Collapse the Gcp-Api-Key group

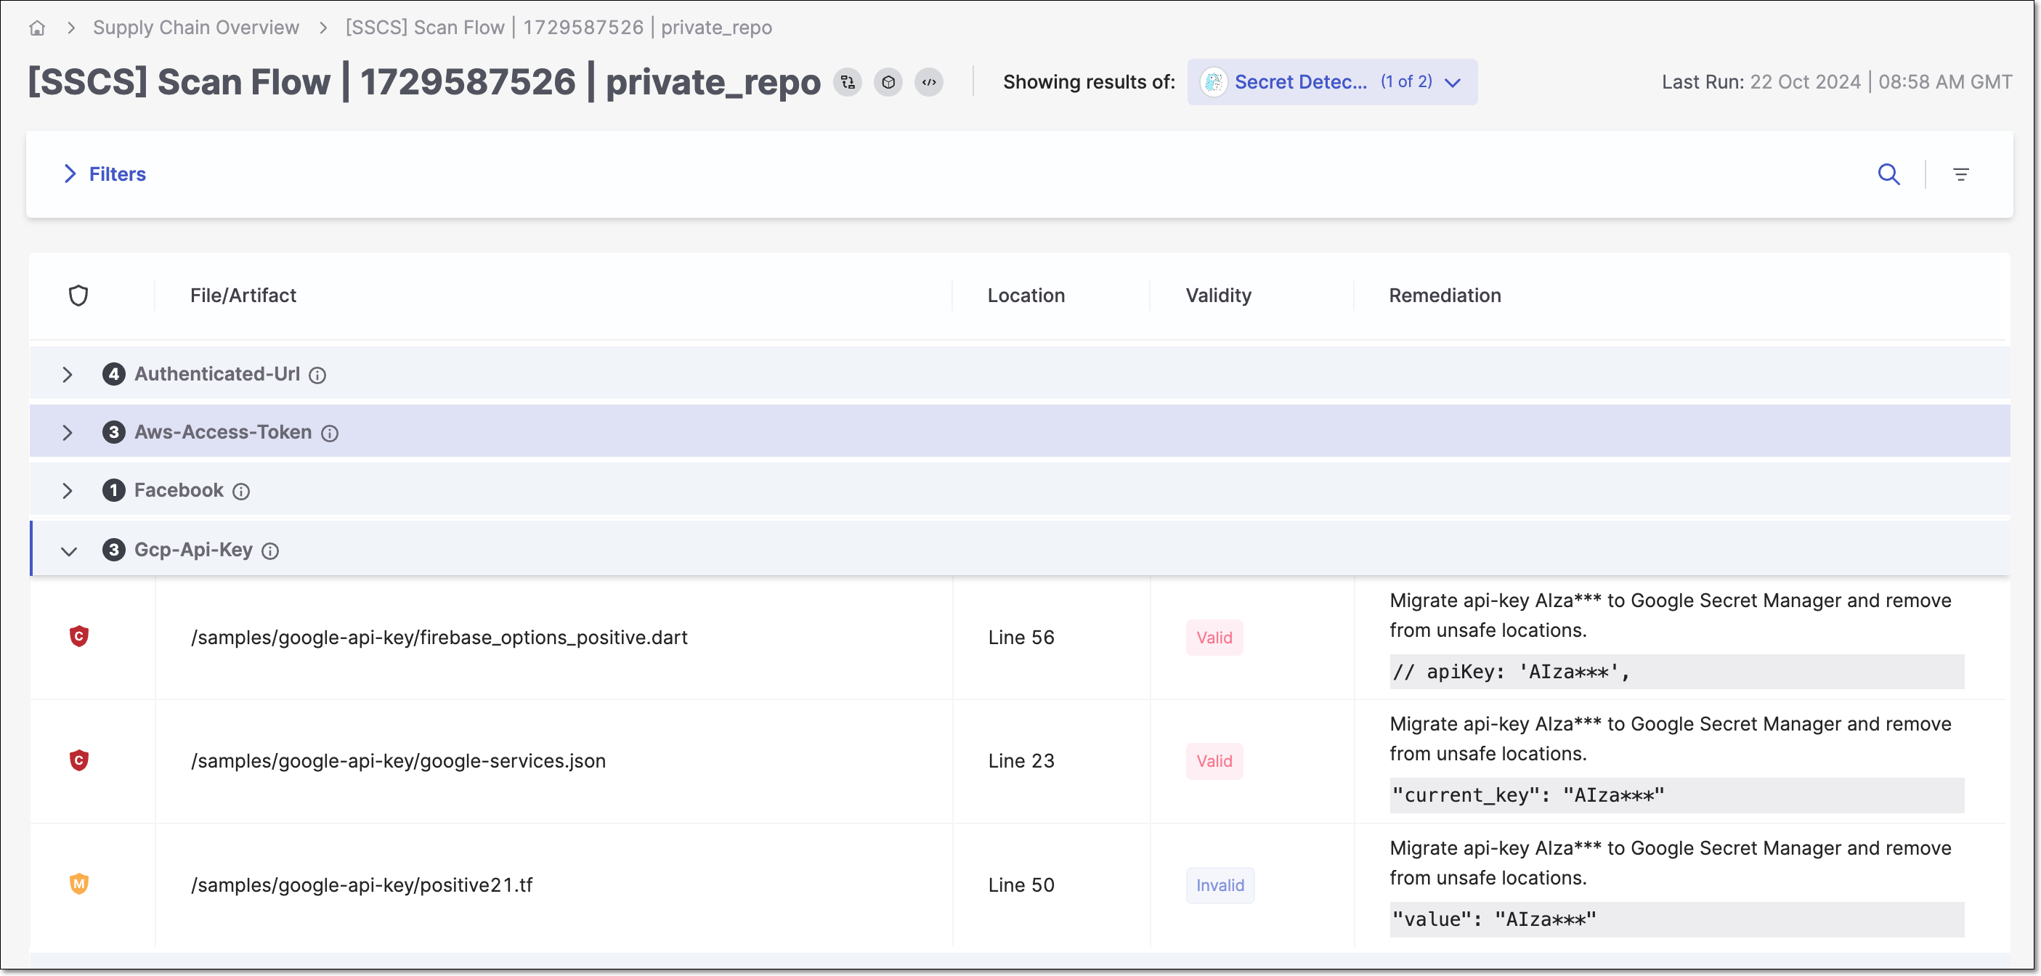pyautogui.click(x=69, y=550)
